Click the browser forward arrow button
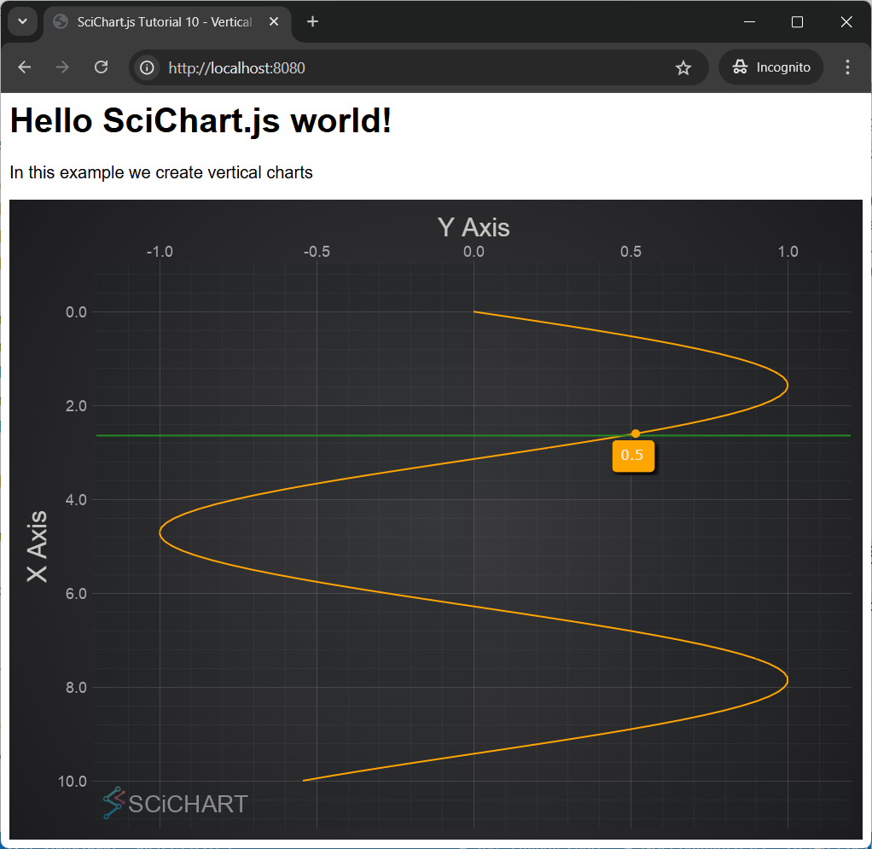The height and width of the screenshot is (849, 872). pyautogui.click(x=62, y=67)
